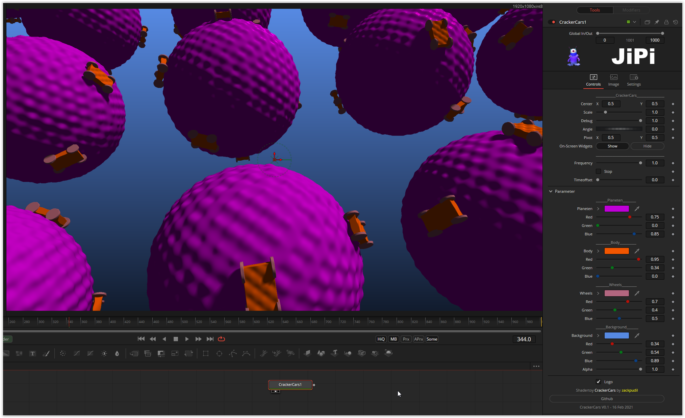
Task: Toggle HiQ high quality mode
Action: click(381, 339)
